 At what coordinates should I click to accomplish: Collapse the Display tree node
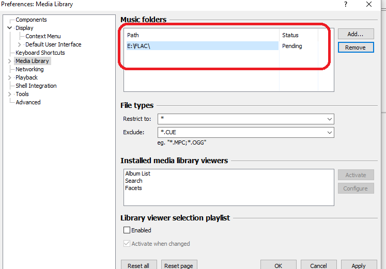(10, 28)
